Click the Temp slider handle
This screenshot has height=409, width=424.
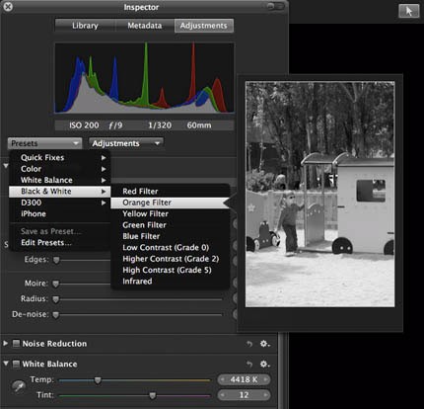[x=98, y=380]
